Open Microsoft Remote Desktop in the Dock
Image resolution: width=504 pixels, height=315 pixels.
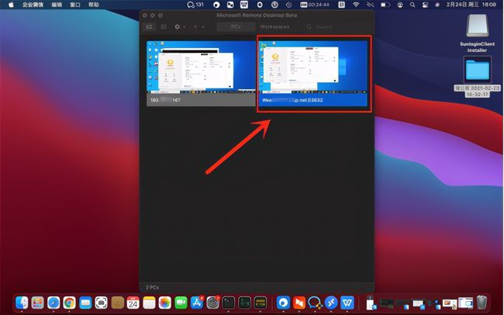pos(331,303)
